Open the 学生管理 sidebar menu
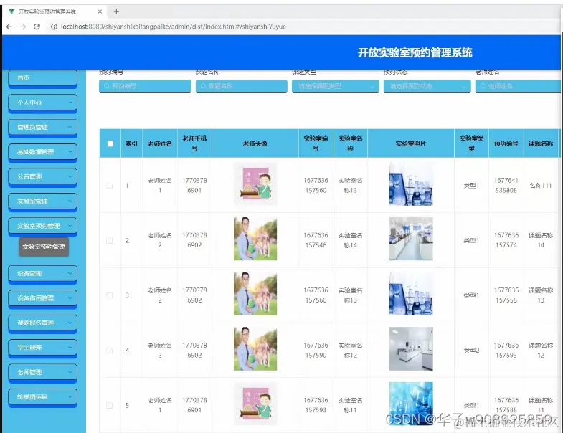Image resolution: width=563 pixels, height=433 pixels. [x=43, y=348]
